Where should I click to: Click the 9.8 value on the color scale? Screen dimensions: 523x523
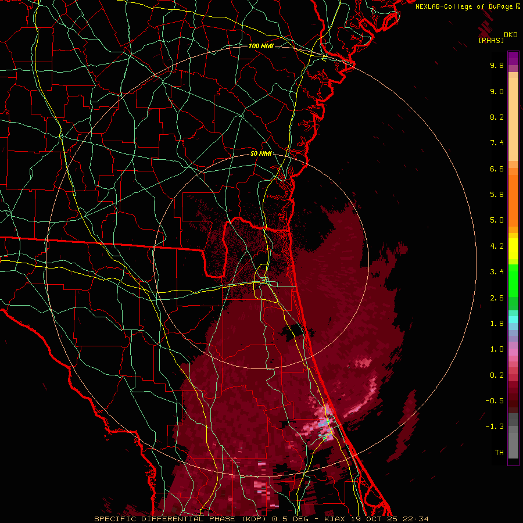pyautogui.click(x=497, y=65)
